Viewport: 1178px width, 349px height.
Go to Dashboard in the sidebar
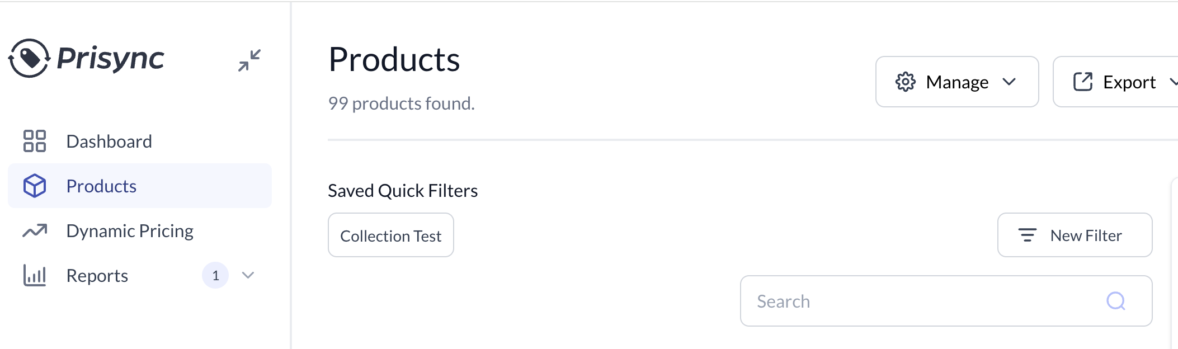[x=109, y=142]
